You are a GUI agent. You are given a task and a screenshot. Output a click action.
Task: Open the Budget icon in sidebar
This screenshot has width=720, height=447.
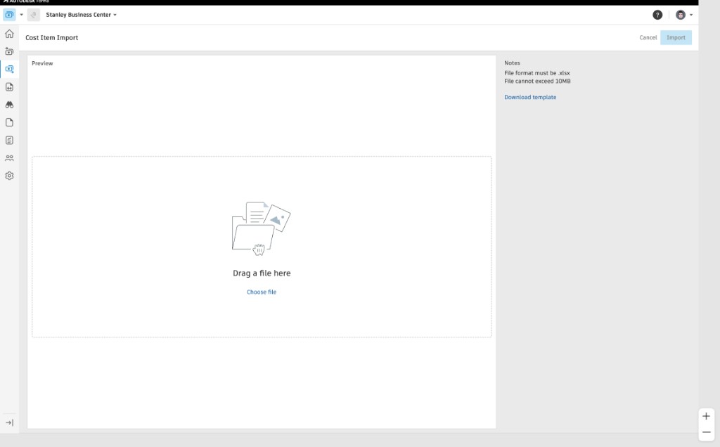pyautogui.click(x=9, y=51)
